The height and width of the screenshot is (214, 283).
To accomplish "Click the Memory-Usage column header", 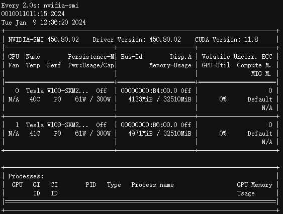I will pyautogui.click(x=170, y=65).
